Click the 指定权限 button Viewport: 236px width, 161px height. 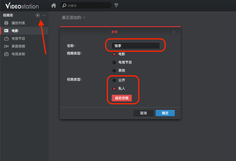[x=122, y=98]
